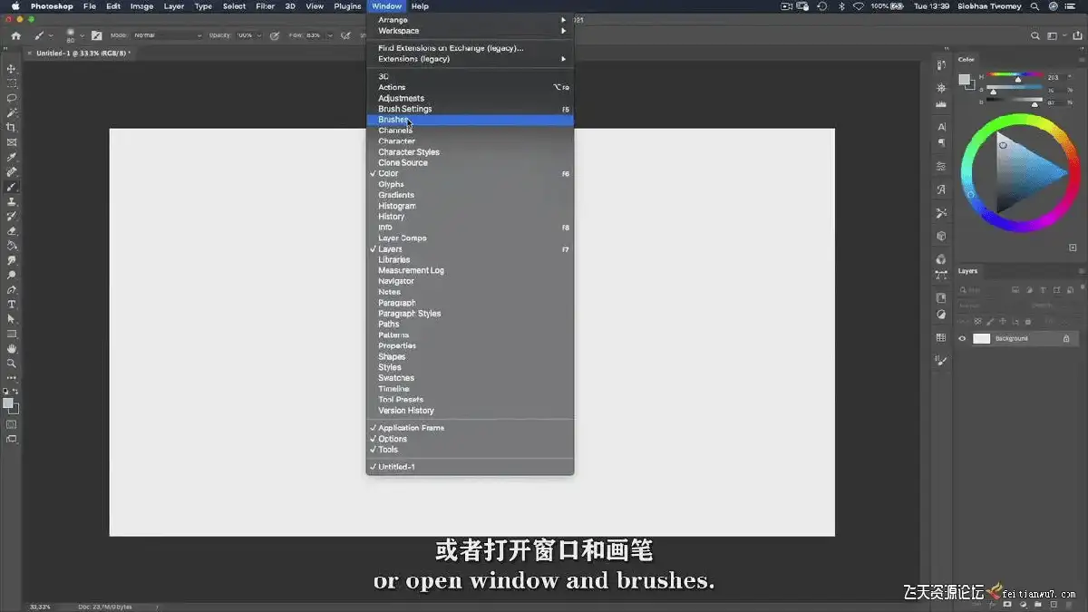Open the Layer menu
1088x612 pixels.
click(174, 6)
